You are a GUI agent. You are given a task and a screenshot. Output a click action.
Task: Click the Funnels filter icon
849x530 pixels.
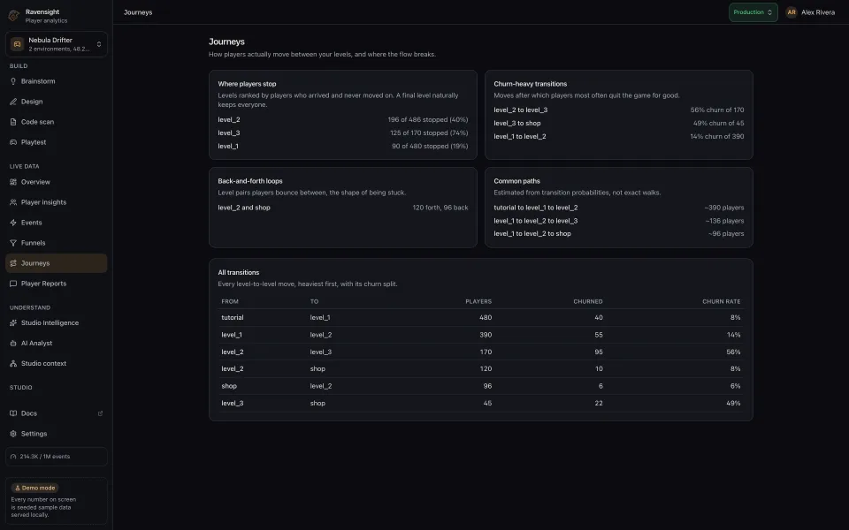[x=13, y=243]
